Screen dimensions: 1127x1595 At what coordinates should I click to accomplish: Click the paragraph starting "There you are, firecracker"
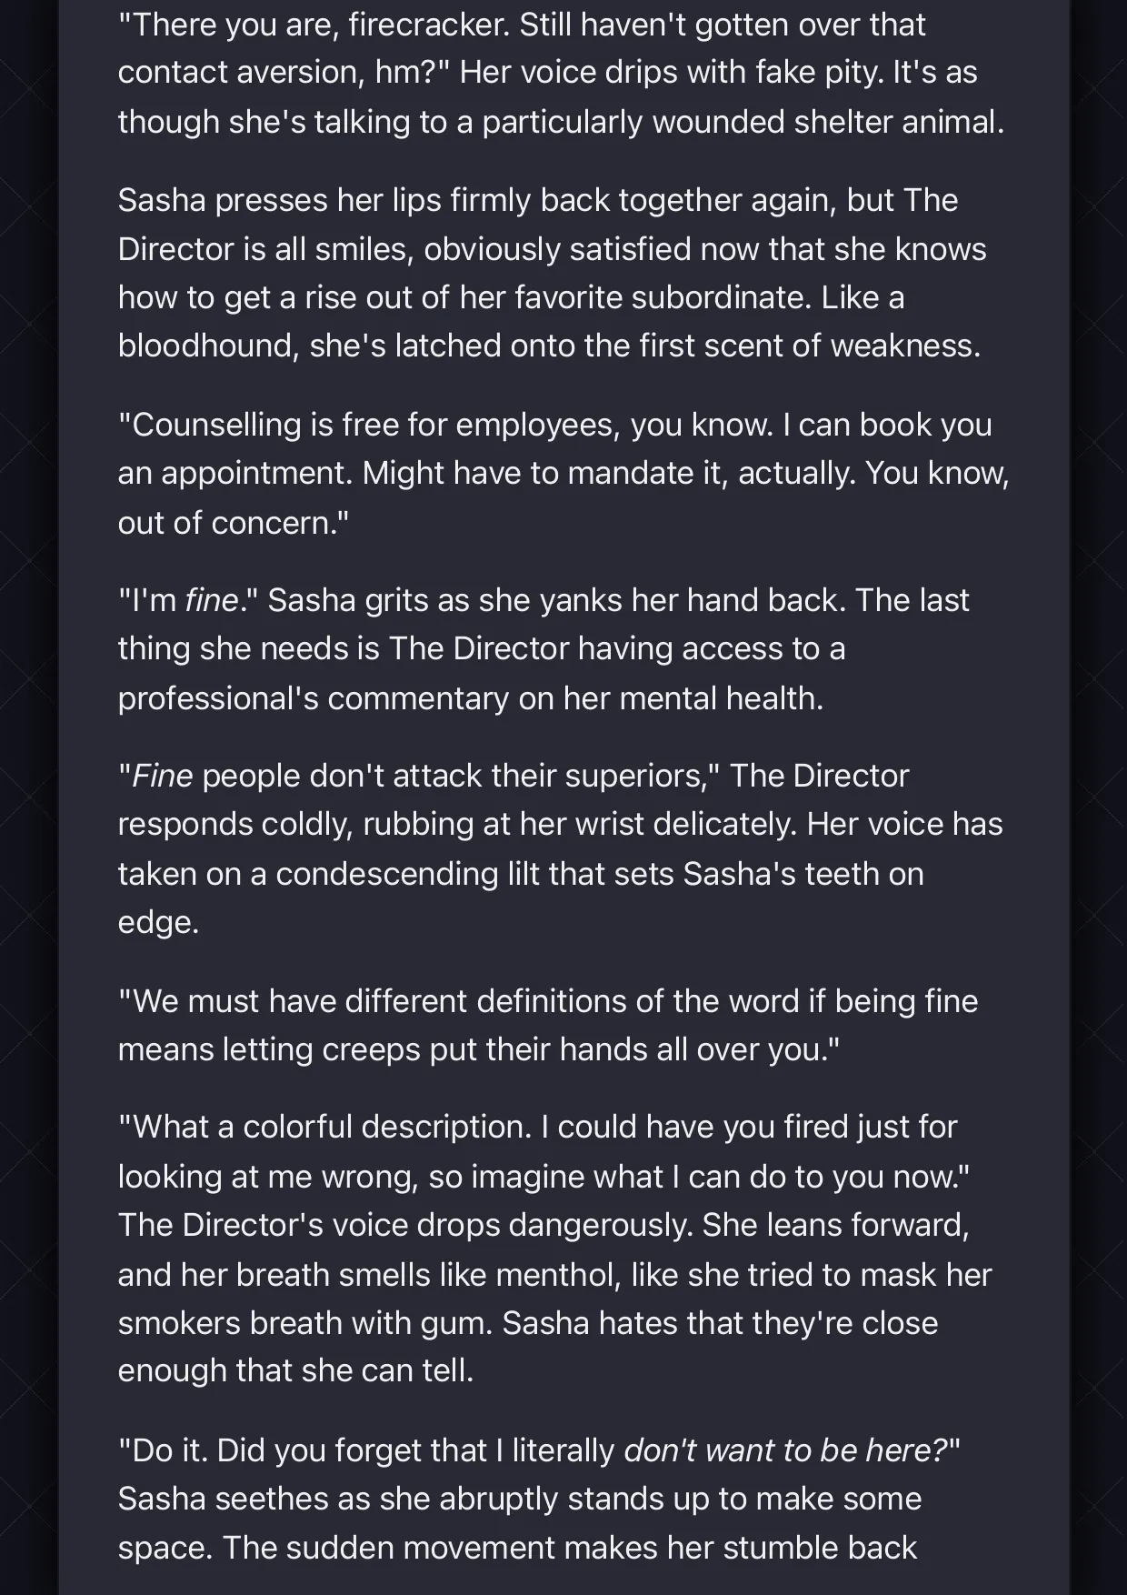pyautogui.click(x=562, y=73)
